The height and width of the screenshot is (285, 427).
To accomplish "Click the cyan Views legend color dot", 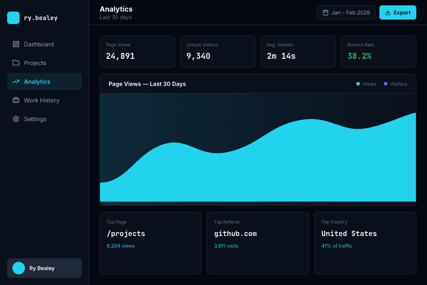I will [358, 84].
